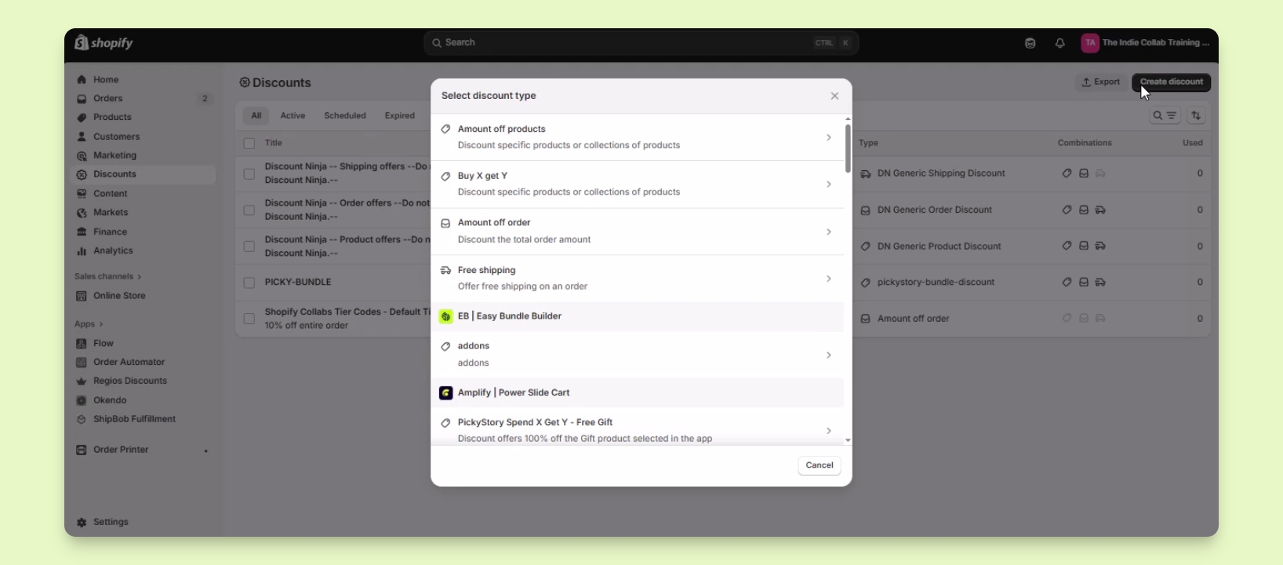Click the Combinations column header
This screenshot has height=565, width=1283.
(x=1085, y=144)
